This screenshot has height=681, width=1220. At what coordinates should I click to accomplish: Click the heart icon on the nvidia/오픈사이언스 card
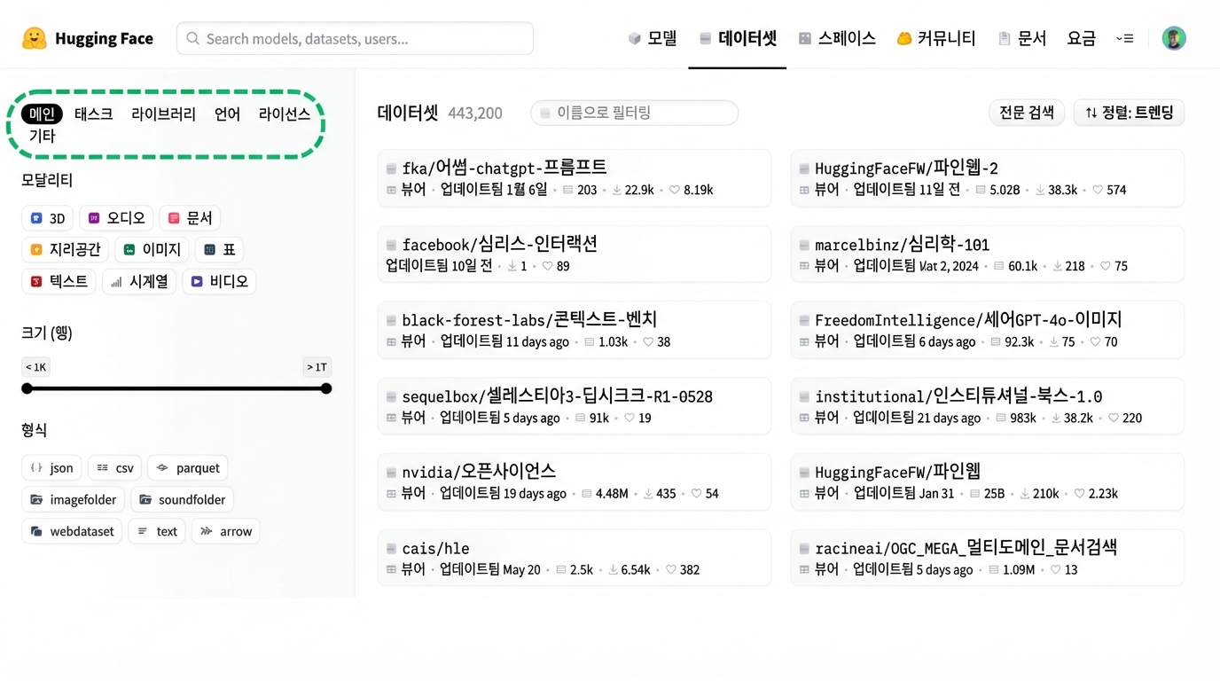pos(696,494)
